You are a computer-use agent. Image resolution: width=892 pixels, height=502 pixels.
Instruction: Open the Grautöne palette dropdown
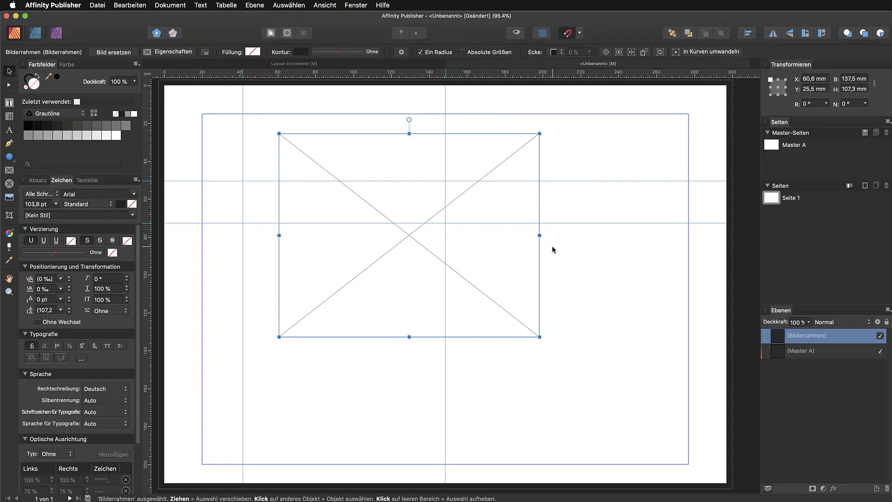[x=55, y=113]
